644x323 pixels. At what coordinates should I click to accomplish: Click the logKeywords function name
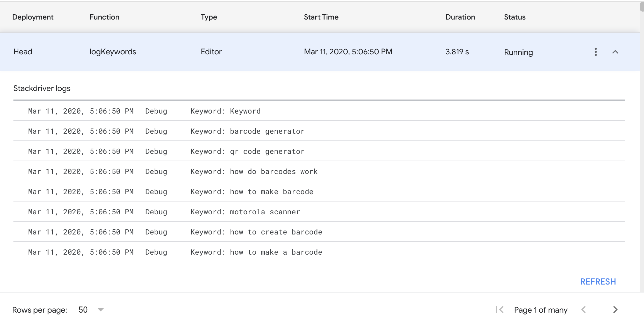pos(113,52)
